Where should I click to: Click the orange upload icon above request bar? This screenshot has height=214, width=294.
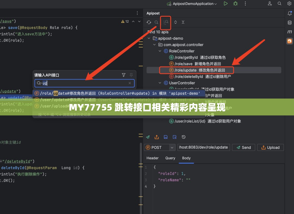[x=157, y=137]
